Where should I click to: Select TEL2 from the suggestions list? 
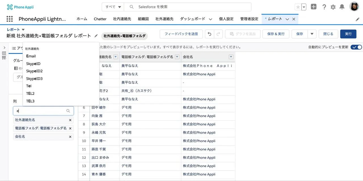[61, 93]
